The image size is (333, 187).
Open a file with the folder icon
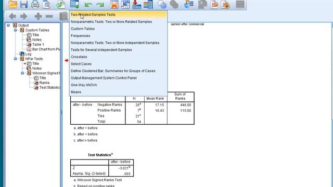pyautogui.click(x=12, y=4)
